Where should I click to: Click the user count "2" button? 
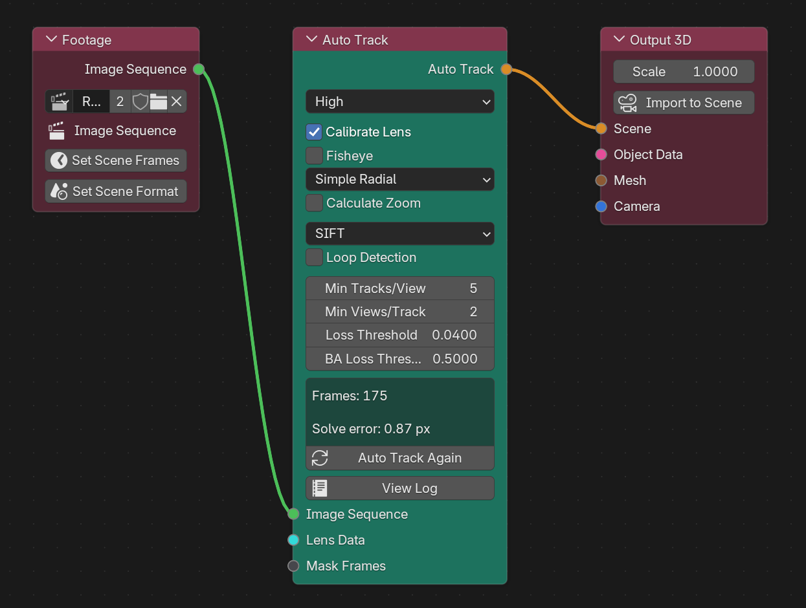pyautogui.click(x=120, y=102)
